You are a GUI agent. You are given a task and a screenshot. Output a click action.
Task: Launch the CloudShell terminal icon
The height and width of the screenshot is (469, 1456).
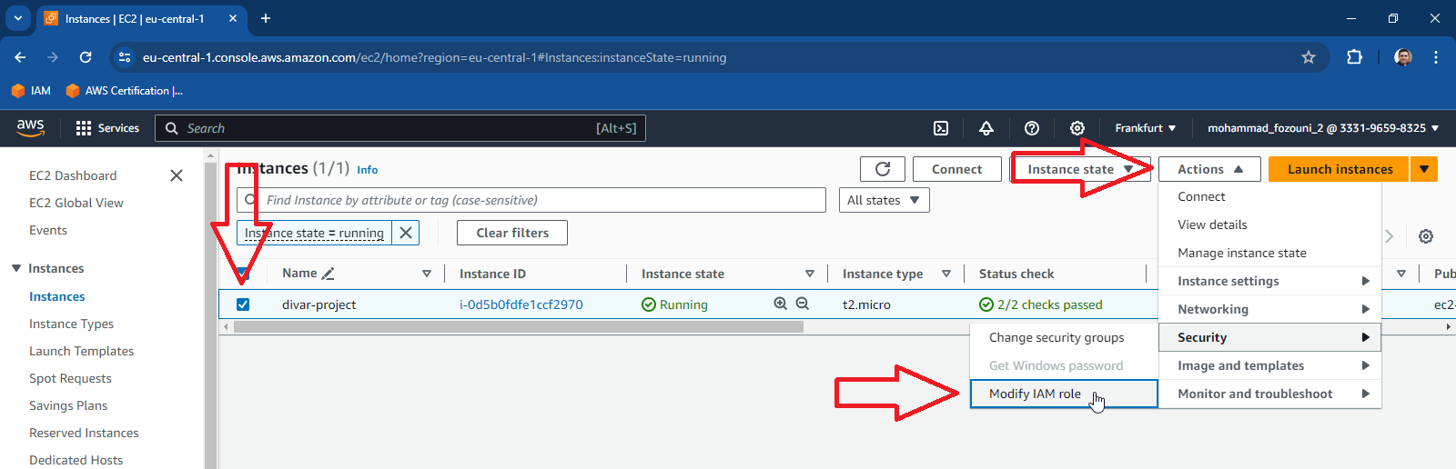click(941, 128)
